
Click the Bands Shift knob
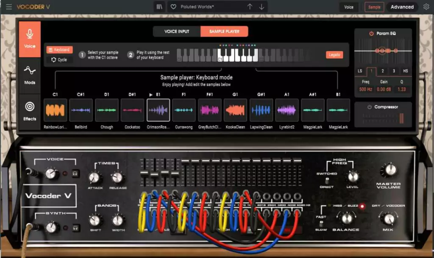[x=95, y=220]
